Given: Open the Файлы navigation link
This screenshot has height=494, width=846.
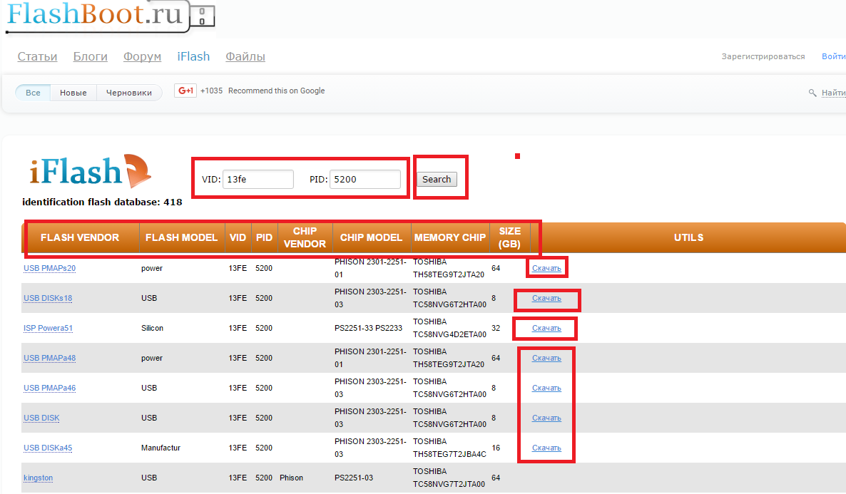Looking at the screenshot, I should [x=245, y=57].
